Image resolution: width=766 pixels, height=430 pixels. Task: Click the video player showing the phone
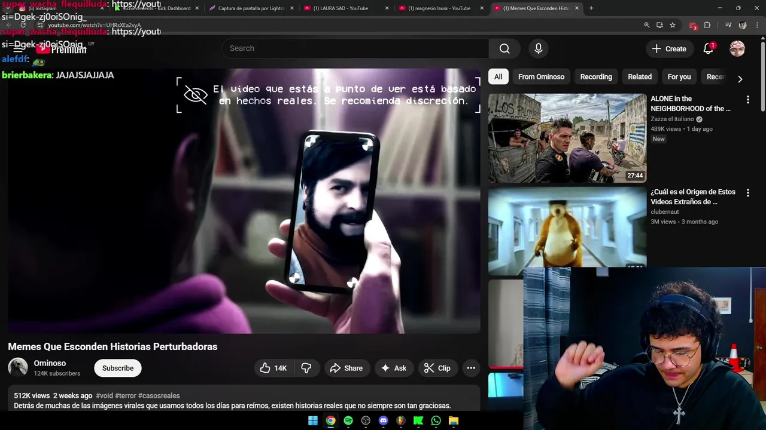tap(244, 201)
